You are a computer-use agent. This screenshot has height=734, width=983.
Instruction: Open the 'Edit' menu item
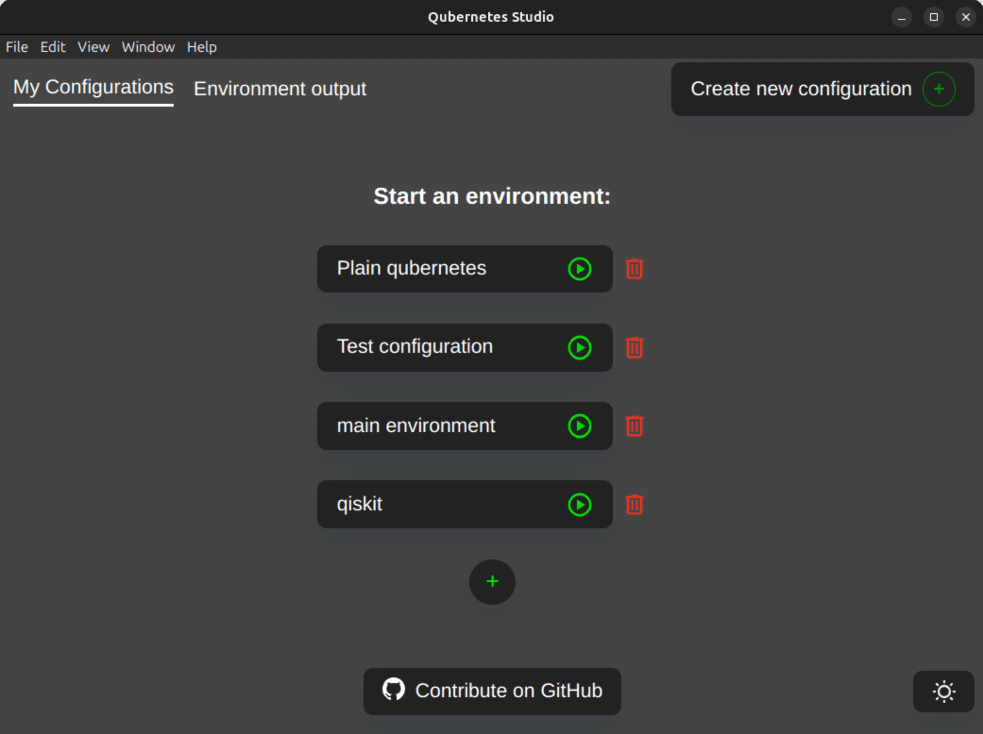(51, 47)
